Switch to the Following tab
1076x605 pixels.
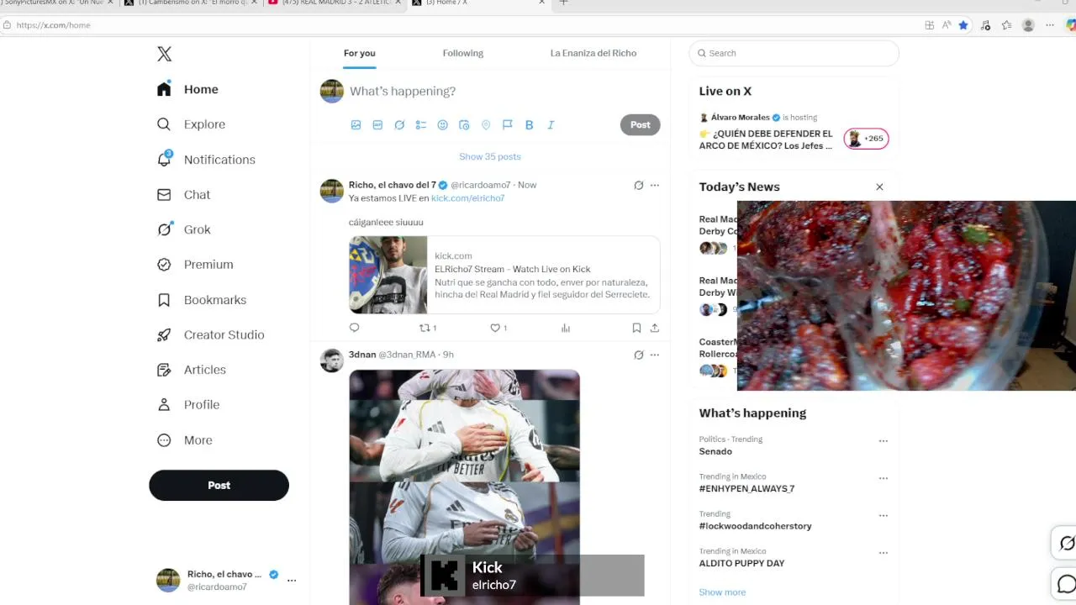[x=462, y=53]
